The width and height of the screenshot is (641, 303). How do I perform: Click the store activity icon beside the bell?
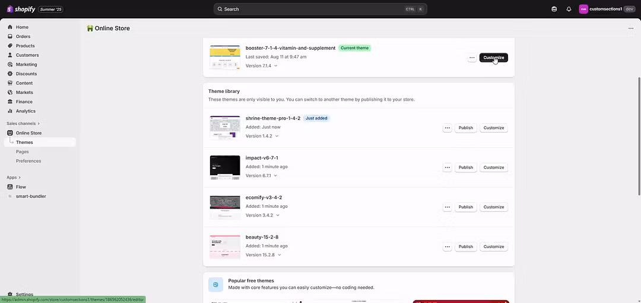coord(554,9)
